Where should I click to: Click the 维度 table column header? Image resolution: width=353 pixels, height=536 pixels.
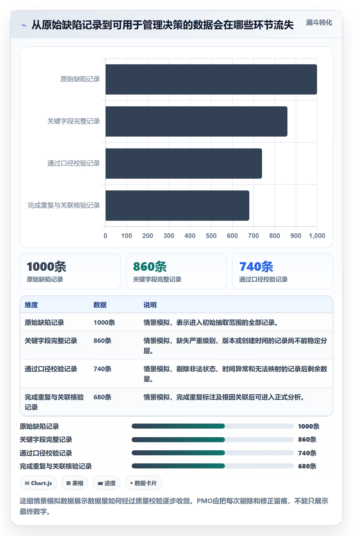pyautogui.click(x=31, y=305)
